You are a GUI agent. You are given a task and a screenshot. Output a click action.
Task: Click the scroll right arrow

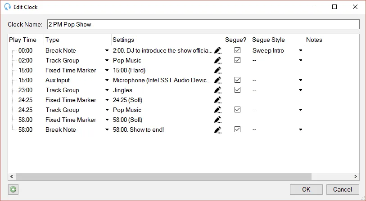[356, 177]
